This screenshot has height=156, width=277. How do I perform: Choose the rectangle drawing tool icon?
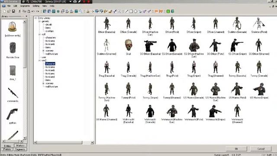(x=131, y=11)
